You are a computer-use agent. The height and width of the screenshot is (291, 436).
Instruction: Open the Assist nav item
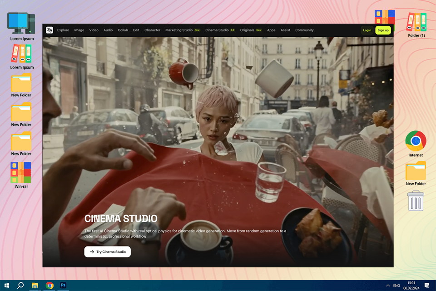(x=285, y=30)
